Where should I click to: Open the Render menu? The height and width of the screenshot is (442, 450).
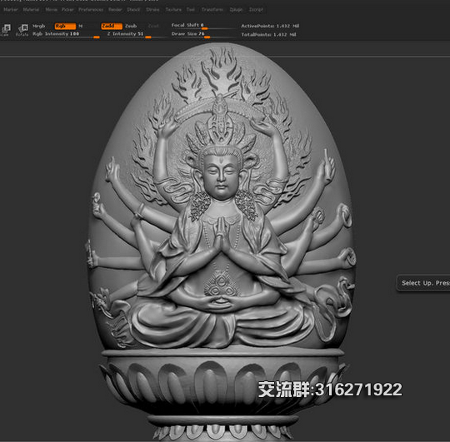(x=115, y=9)
